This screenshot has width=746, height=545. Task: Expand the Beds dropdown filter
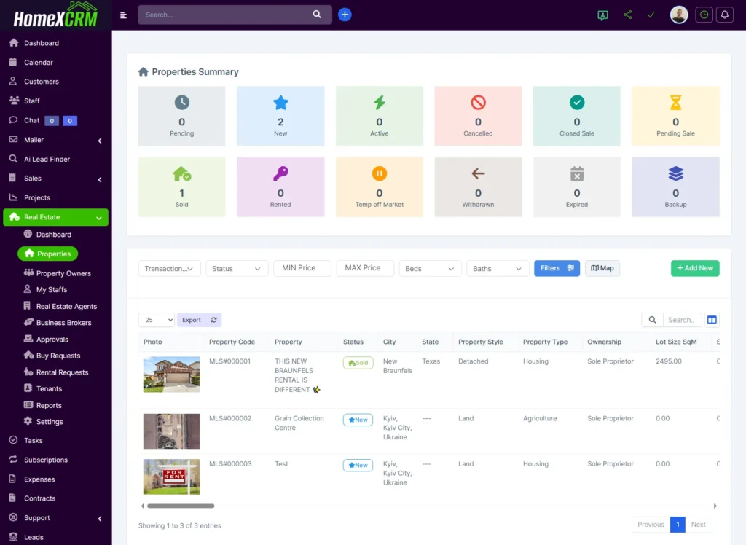430,269
